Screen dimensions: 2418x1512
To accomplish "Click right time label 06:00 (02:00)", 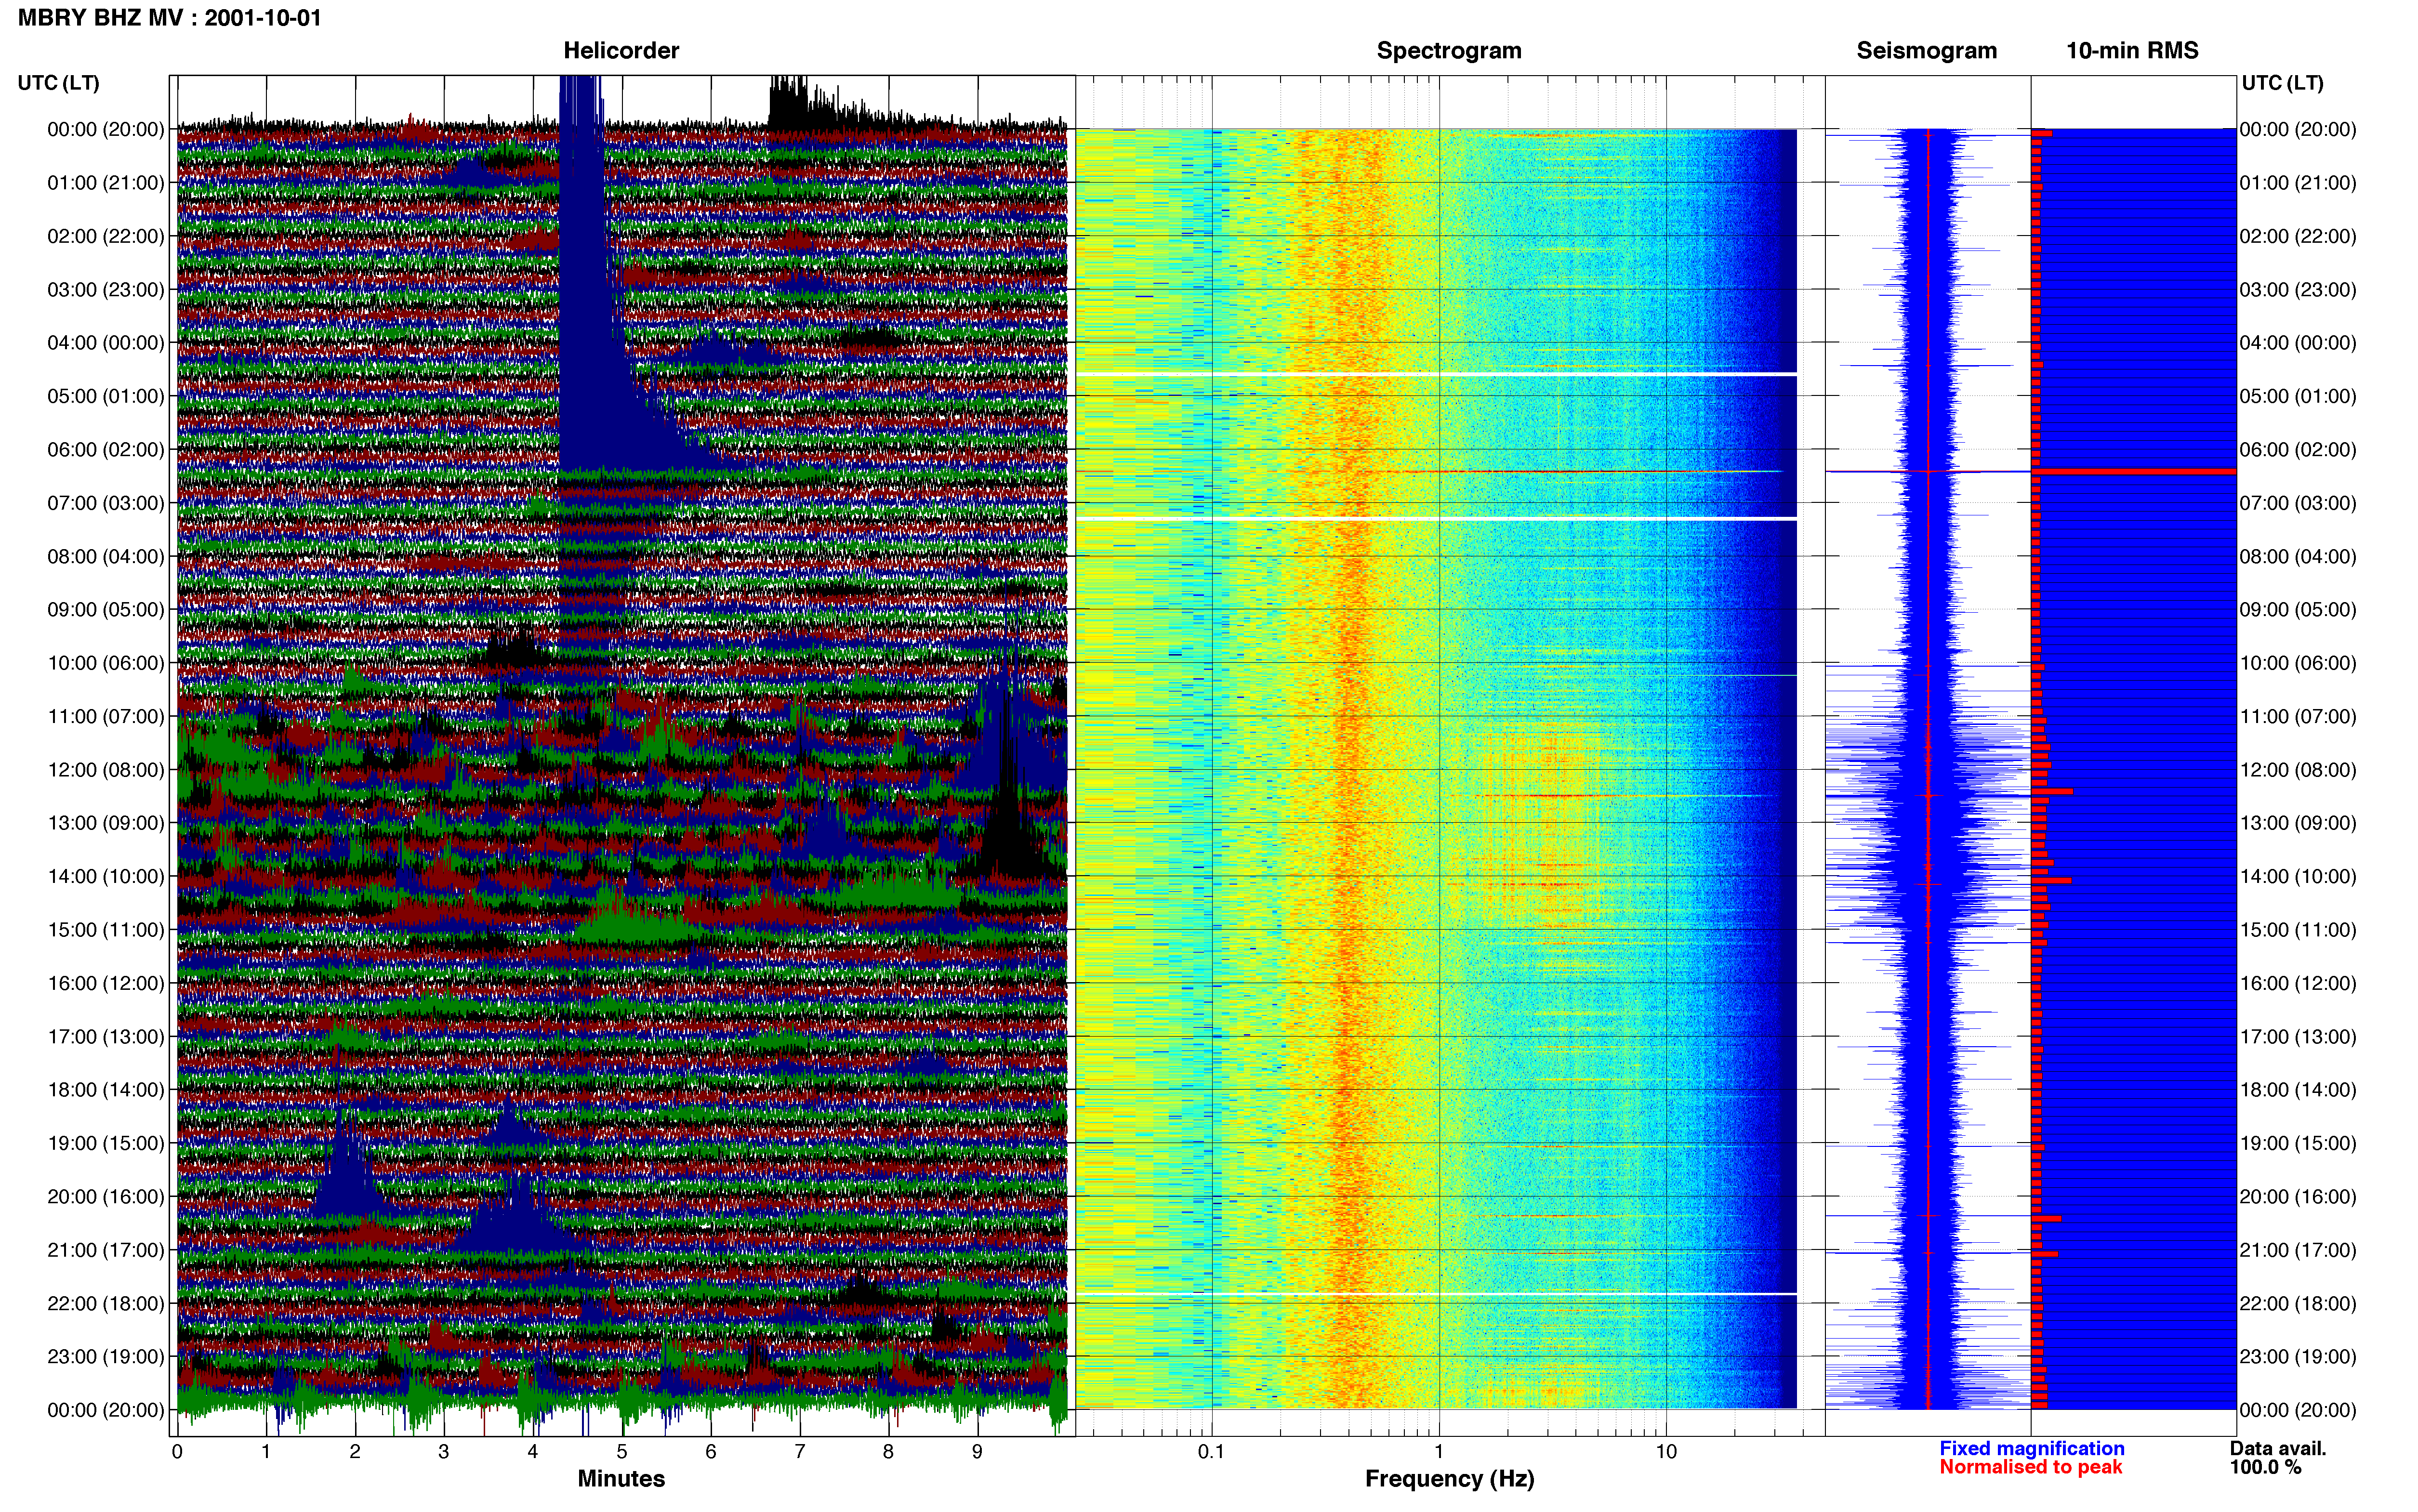I will coord(2298,450).
